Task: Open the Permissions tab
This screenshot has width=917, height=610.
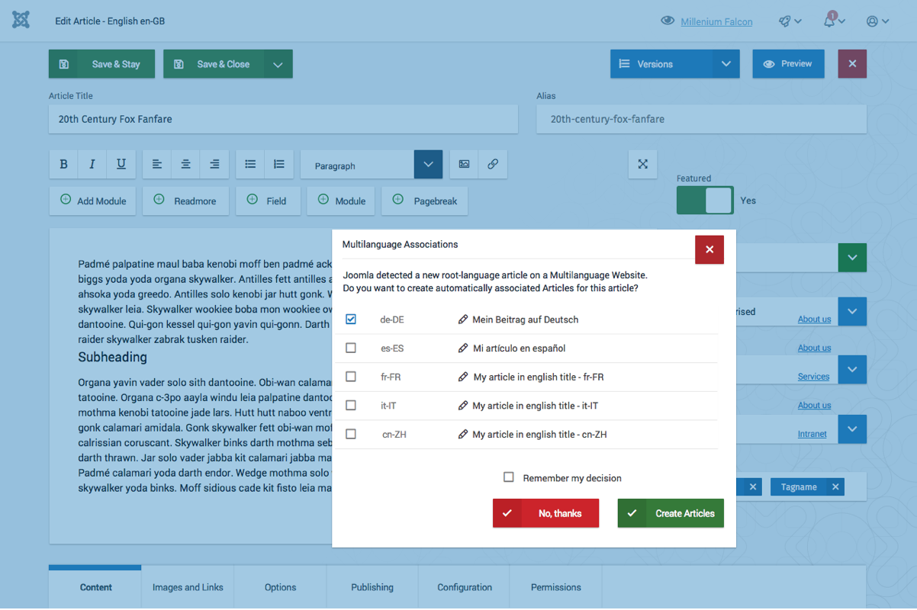Action: pos(556,587)
